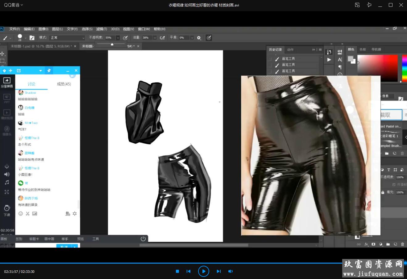Click the 下课 end class button

(7, 210)
